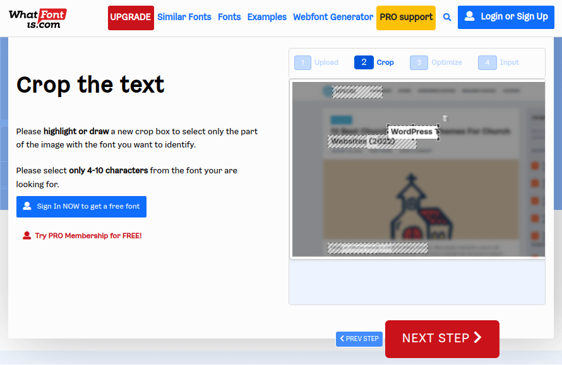The image size is (562, 365).
Task: Open the Fonts menu item
Action: 229,17
